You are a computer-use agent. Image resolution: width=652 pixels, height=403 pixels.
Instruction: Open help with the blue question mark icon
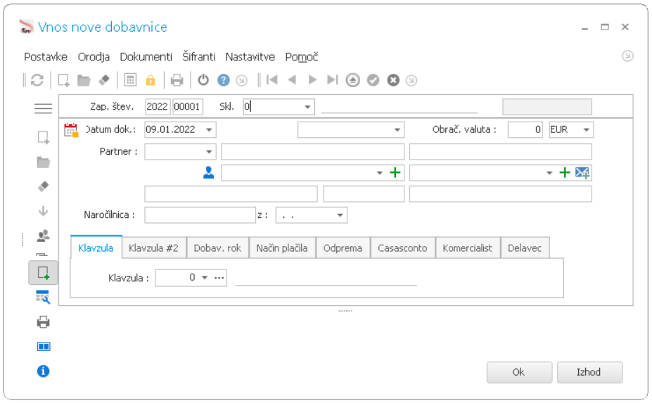223,80
